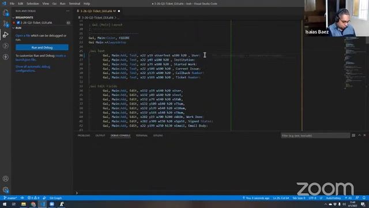The image size is (369, 208).
Task: Click the red breakpoint dot for 3-26-Q3-Ticket_GUI.ahk
Action: pyautogui.click(x=14, y=23)
